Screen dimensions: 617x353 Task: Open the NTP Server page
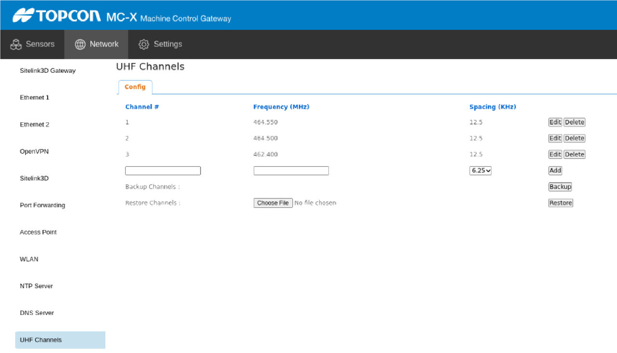coord(37,286)
